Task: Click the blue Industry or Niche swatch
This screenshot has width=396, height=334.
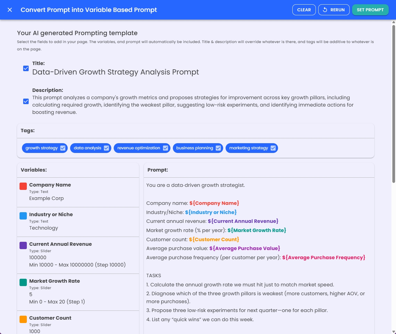Action: point(23,216)
